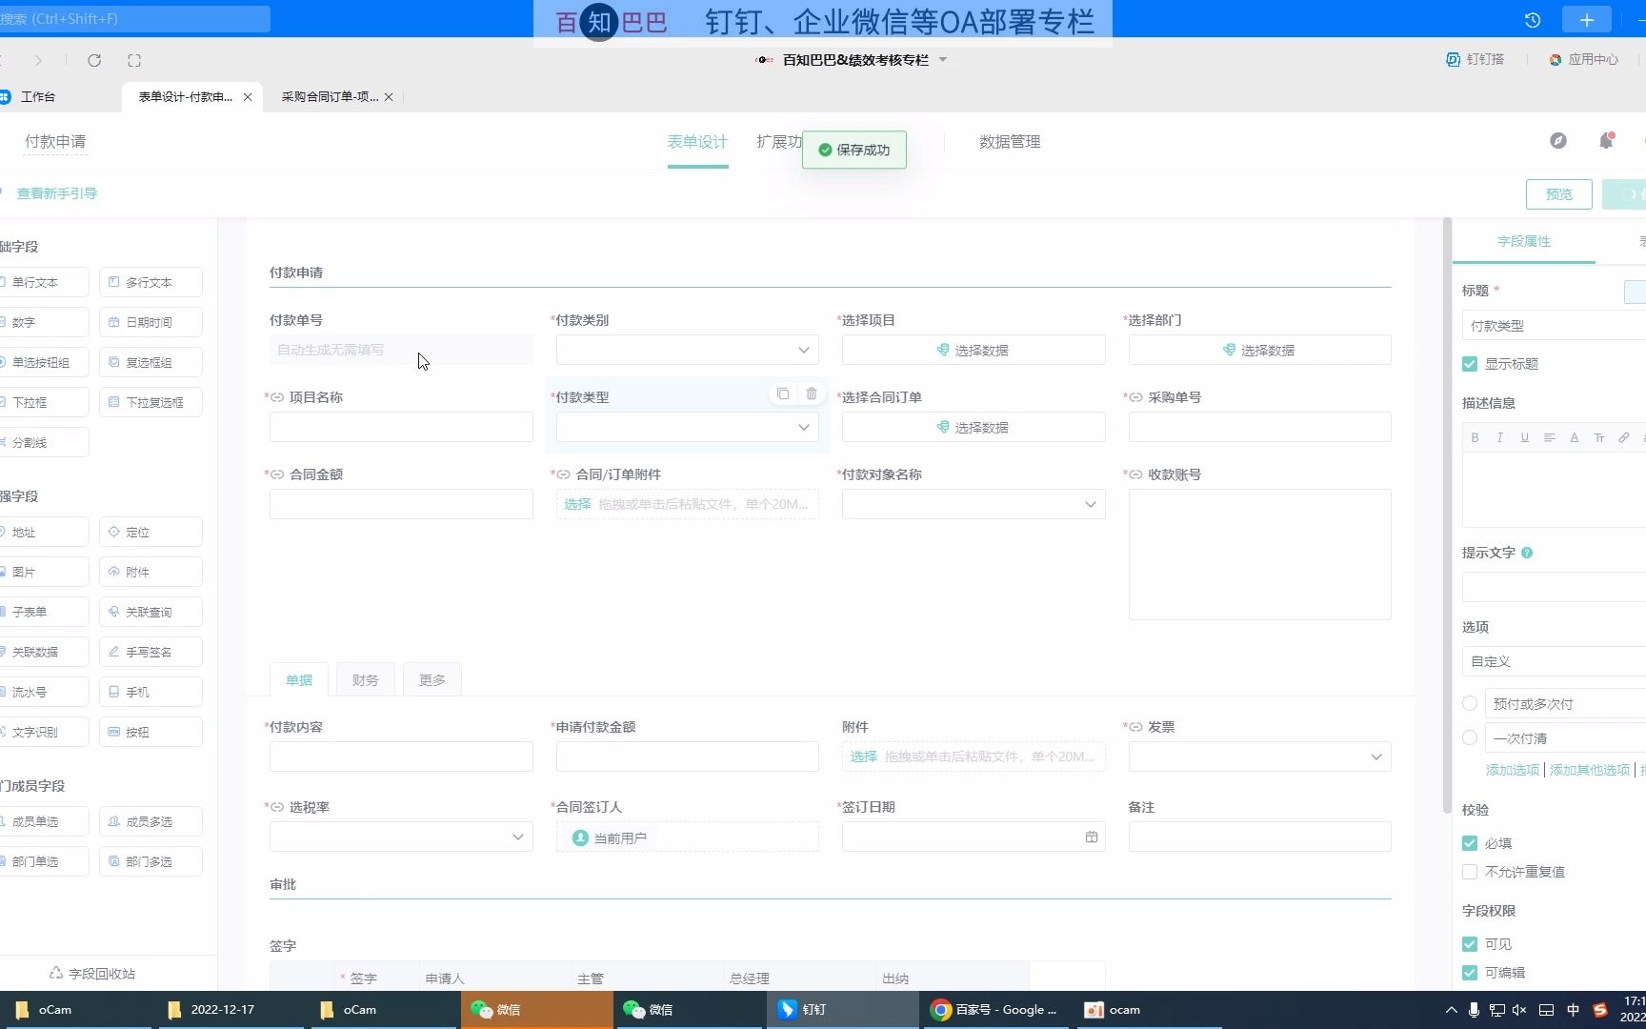The image size is (1646, 1029).
Task: Select the text alignment icon in description editor
Action: pos(1550,437)
